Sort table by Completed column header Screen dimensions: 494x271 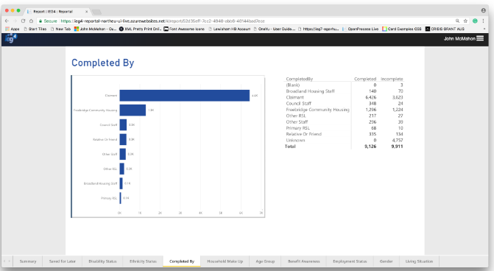point(365,79)
